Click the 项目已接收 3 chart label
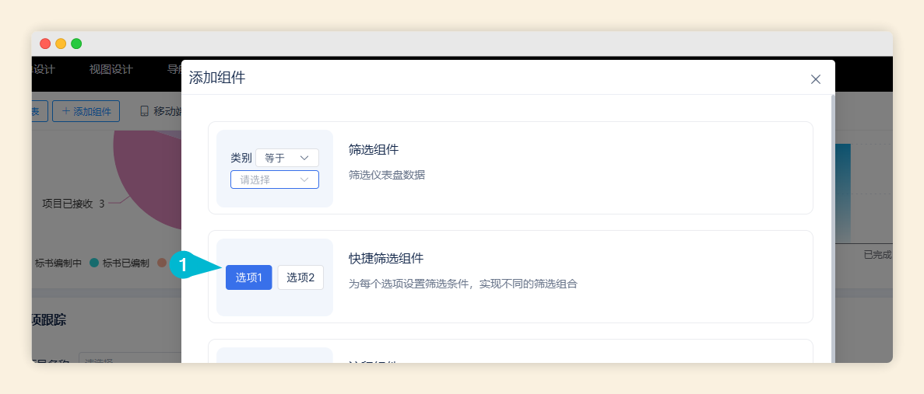 coord(74,204)
